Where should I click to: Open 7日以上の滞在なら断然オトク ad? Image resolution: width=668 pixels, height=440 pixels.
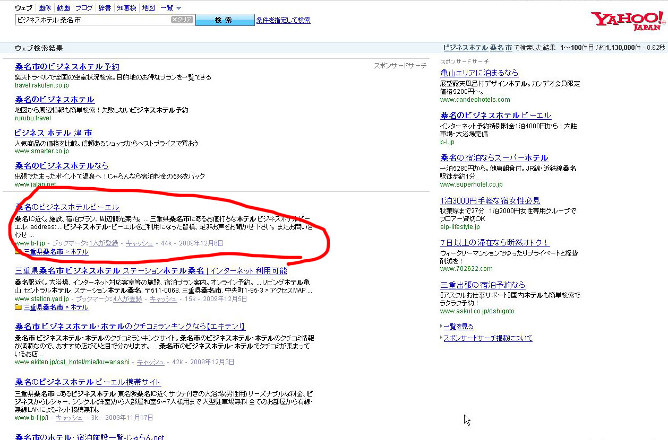494,243
